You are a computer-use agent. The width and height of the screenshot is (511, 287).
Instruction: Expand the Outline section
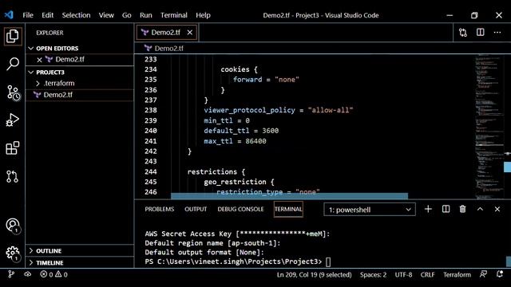pyautogui.click(x=80, y=250)
